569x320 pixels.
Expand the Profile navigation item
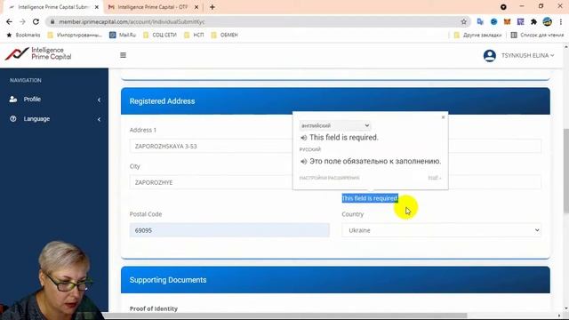coord(54,99)
